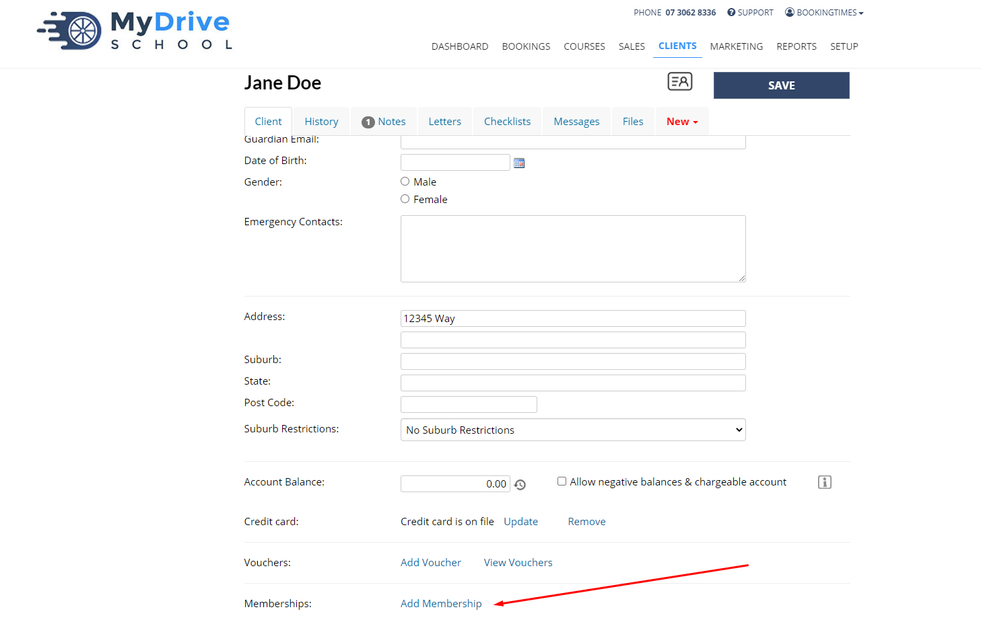
Task: Switch to the Letters tab
Action: pyautogui.click(x=445, y=122)
